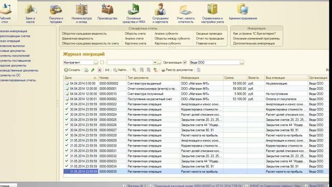The height and width of the screenshot is (187, 332).
Task: Open Оборотно-сальдовая ведомость по счету report
Action: coord(90,43)
